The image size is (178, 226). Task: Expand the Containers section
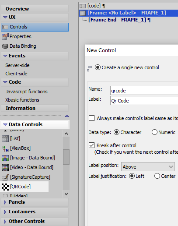click(35, 212)
